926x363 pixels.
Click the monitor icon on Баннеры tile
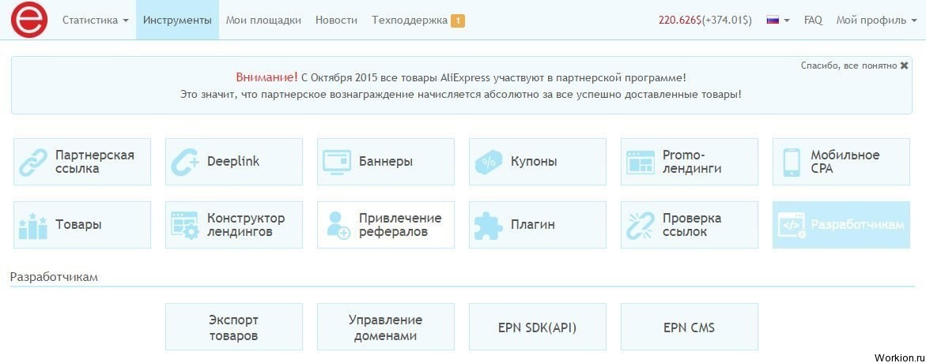click(337, 162)
